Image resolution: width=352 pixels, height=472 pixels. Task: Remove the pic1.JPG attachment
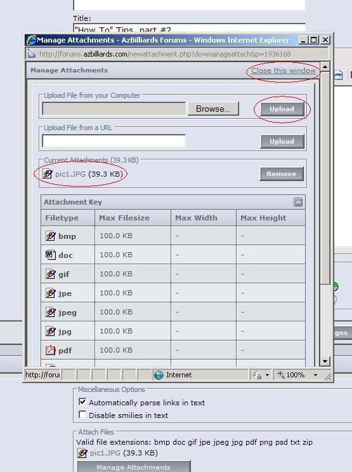click(x=282, y=173)
